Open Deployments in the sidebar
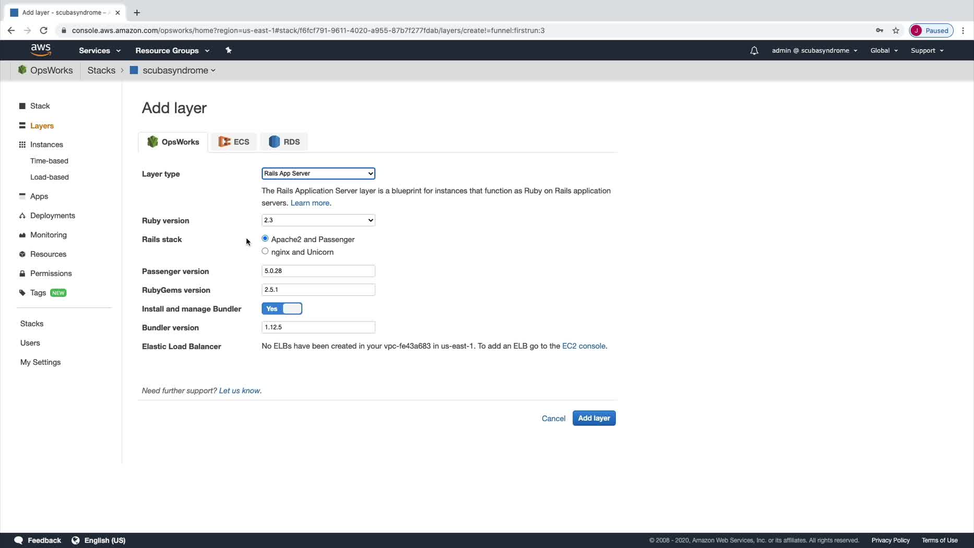974x548 pixels. tap(53, 216)
